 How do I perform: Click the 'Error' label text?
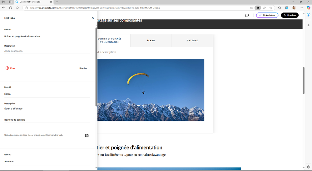[x=13, y=68]
